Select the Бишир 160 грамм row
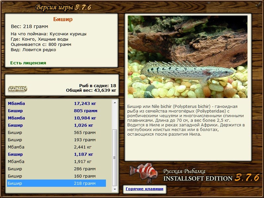This screenshot has height=198, width=264. [x=56, y=176]
